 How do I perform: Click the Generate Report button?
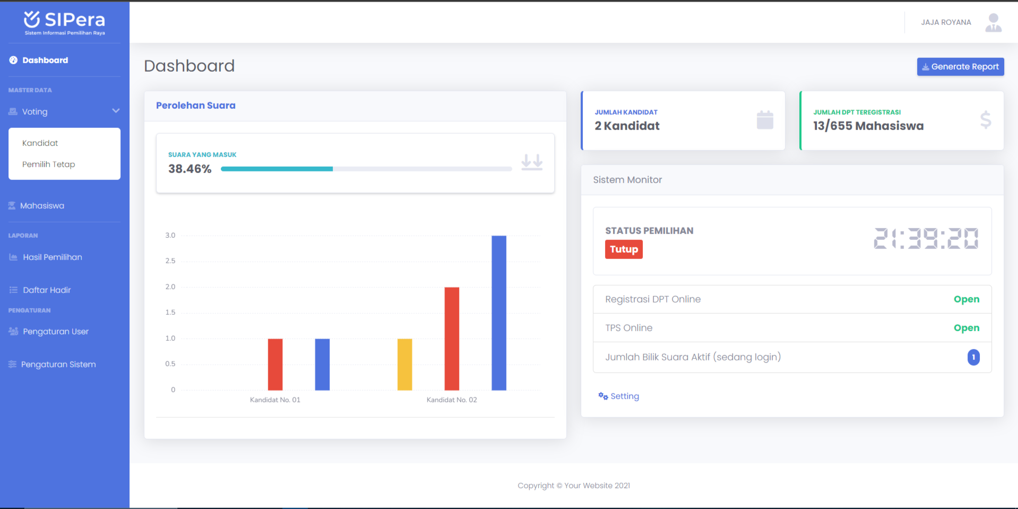click(960, 67)
